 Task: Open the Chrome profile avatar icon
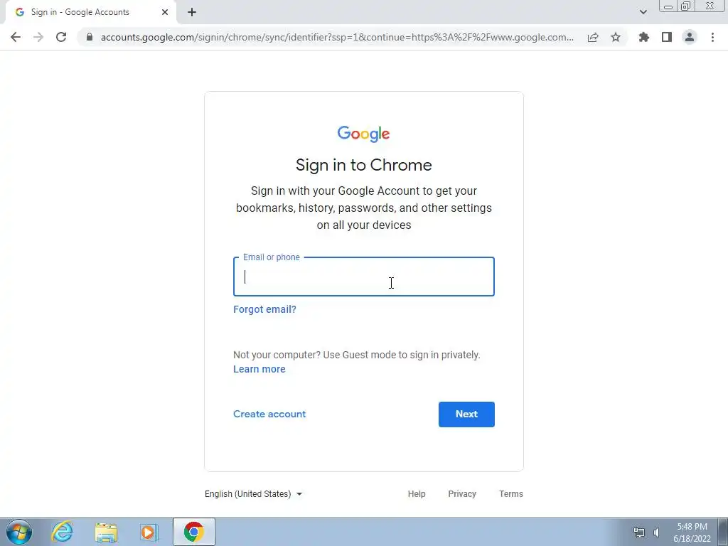[690, 37]
